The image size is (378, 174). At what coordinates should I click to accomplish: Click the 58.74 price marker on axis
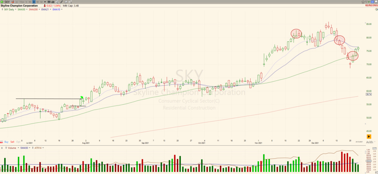368,95
